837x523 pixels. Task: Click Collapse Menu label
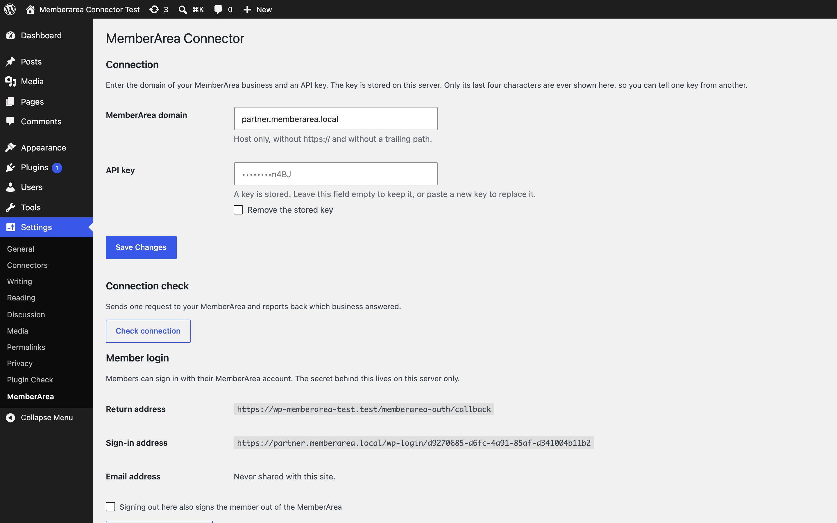(x=47, y=418)
